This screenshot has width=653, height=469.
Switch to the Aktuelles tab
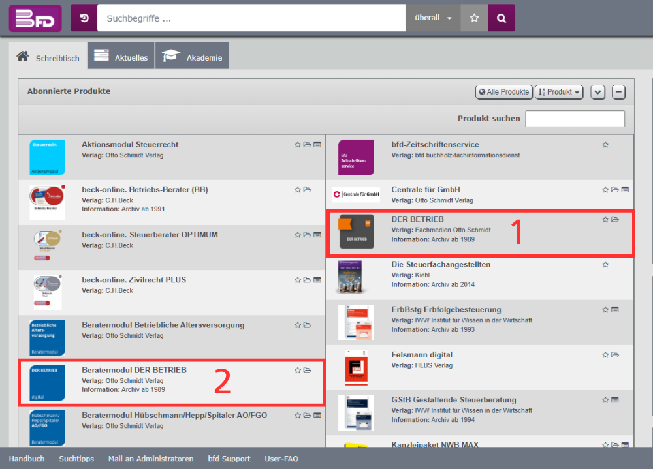pos(121,57)
